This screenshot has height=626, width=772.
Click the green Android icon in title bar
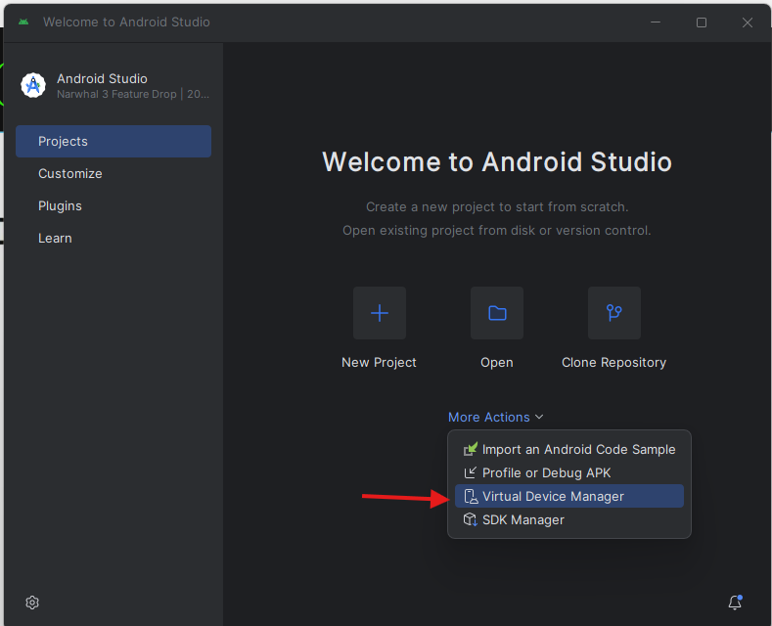tap(23, 22)
